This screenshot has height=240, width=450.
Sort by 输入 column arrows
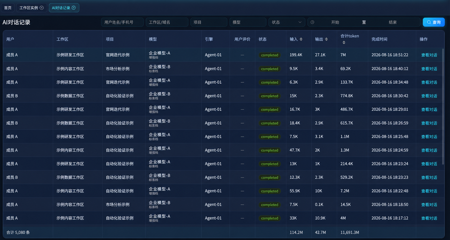pyautogui.click(x=301, y=39)
